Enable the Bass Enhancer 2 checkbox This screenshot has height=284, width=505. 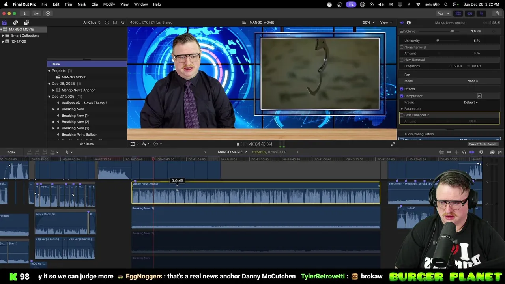[402, 115]
